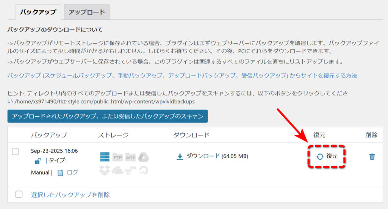Click the download arrow icon
The width and height of the screenshot is (388, 209).
[x=180, y=156]
